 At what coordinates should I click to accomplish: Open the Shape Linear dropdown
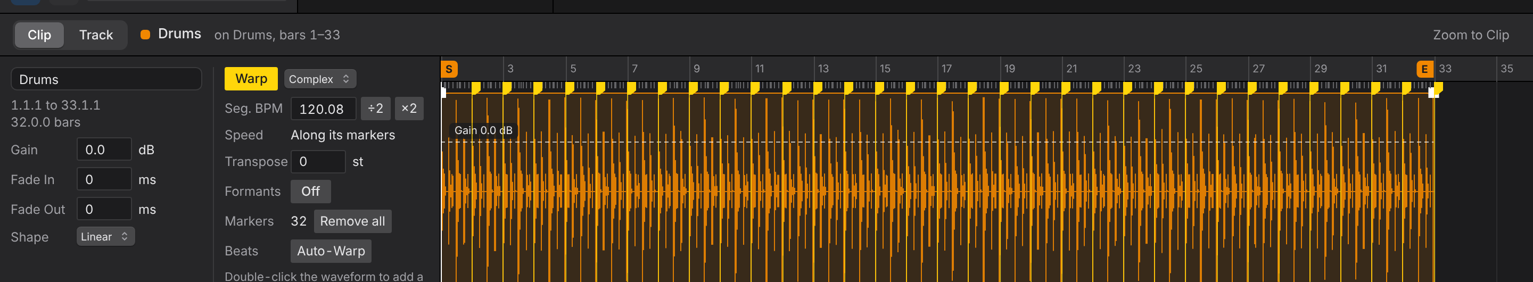coord(105,236)
